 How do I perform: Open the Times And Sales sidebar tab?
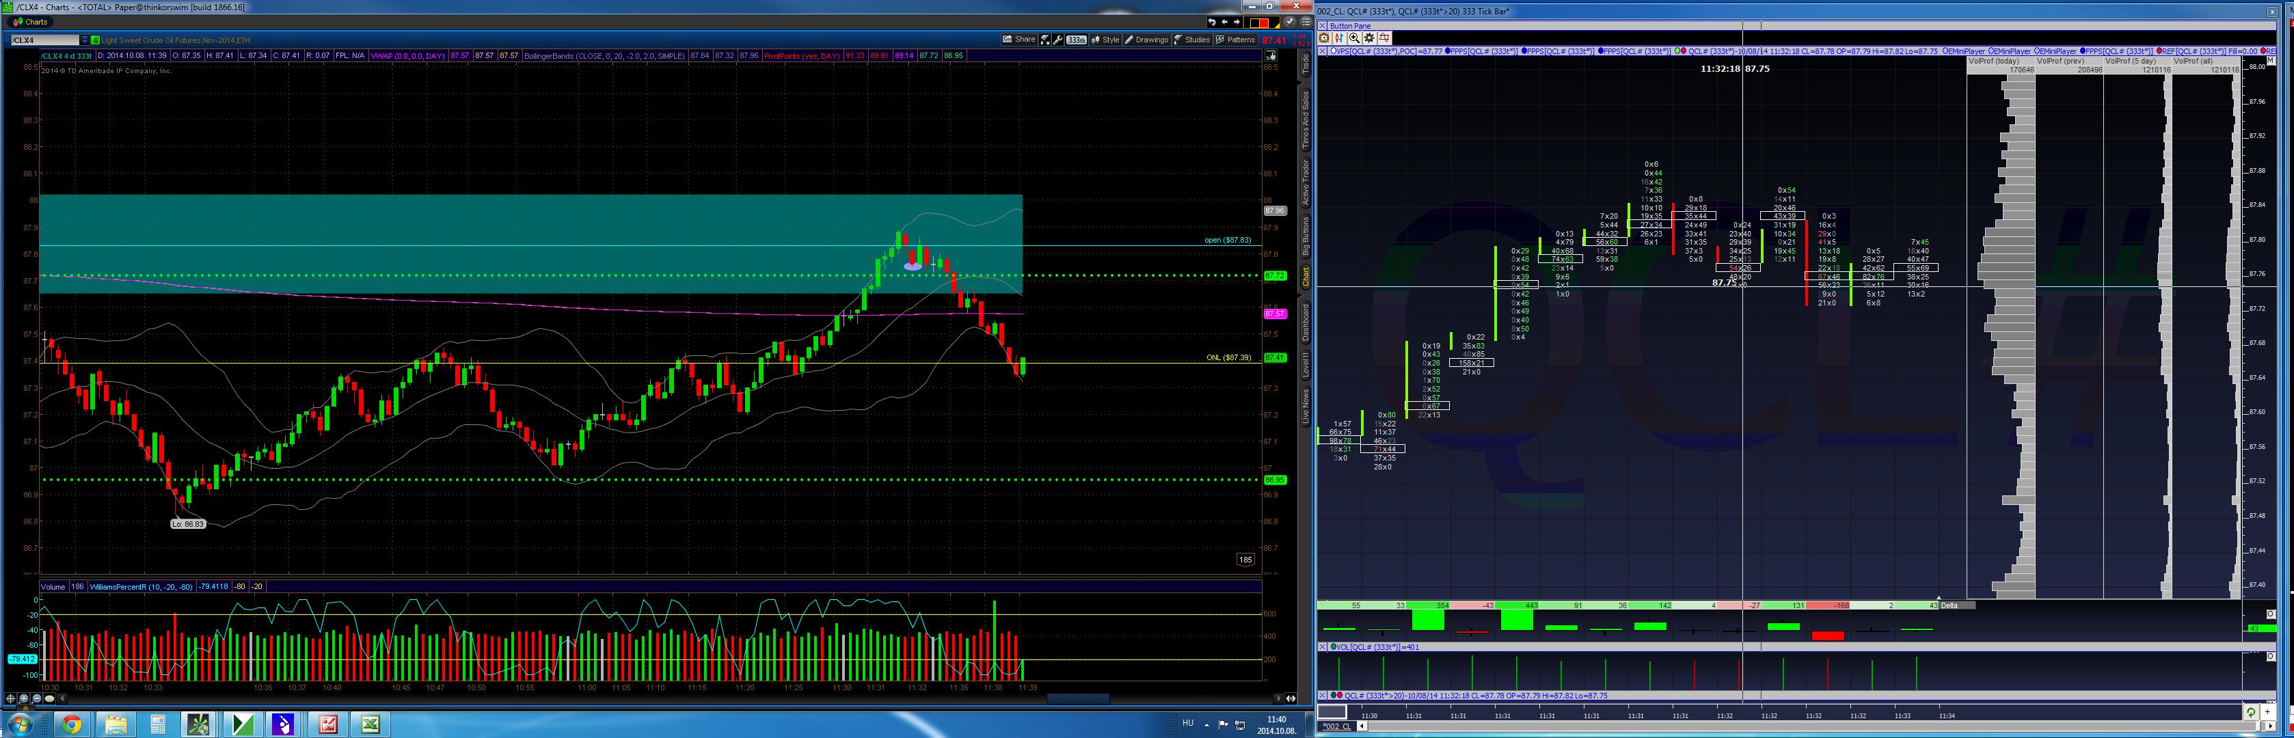tap(1306, 120)
